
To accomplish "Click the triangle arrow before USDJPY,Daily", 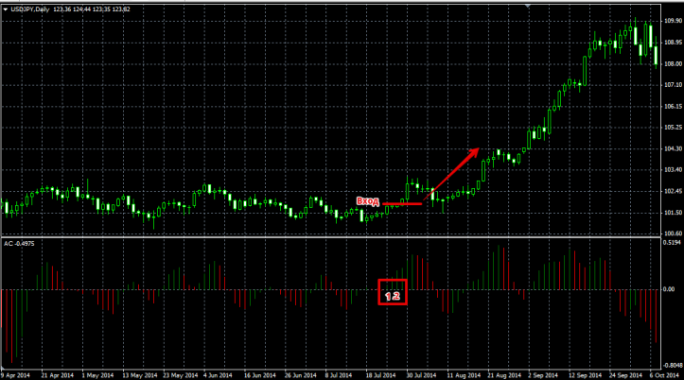I will [x=6, y=9].
